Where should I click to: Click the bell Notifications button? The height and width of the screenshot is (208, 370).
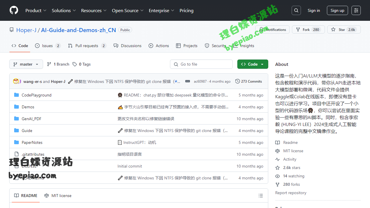tap(272, 29)
